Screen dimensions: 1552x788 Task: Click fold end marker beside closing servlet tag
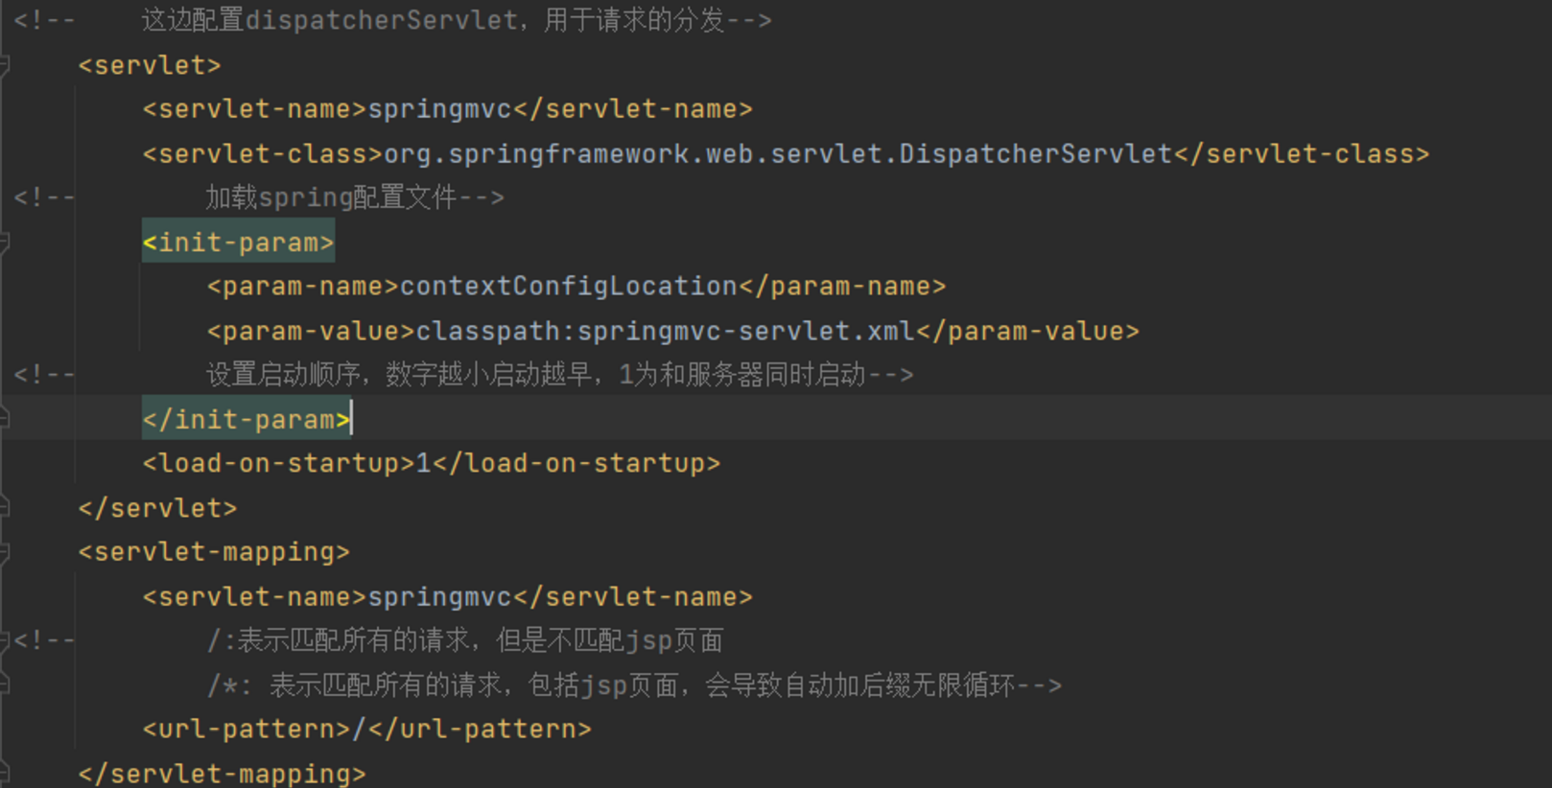(x=4, y=507)
